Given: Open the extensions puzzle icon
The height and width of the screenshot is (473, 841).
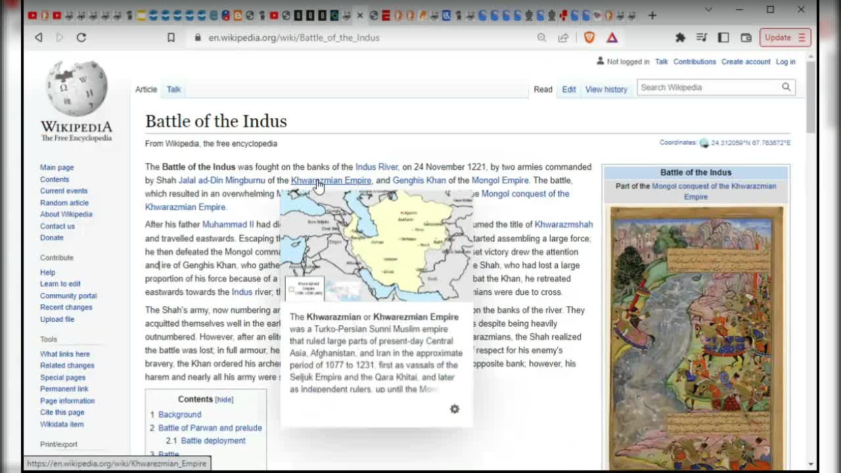Looking at the screenshot, I should [680, 37].
